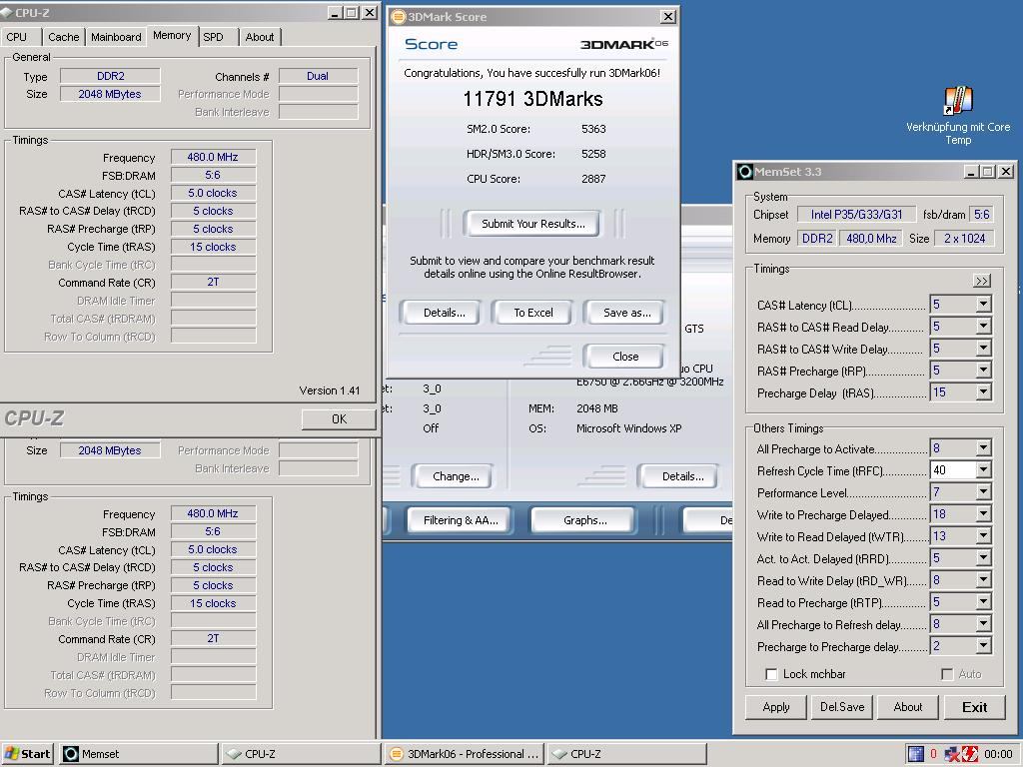Click the Dual channels field in CPU-Z

(x=318, y=76)
